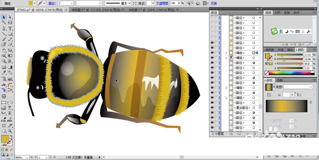The image size is (319, 160).
Task: Click the Pen tool icon
Action: coord(4,28)
